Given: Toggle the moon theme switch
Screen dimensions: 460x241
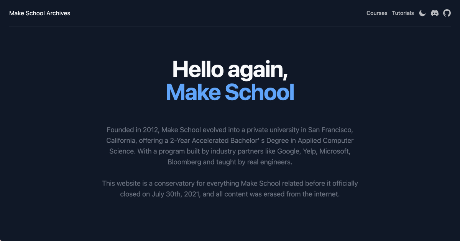Looking at the screenshot, I should pos(422,13).
